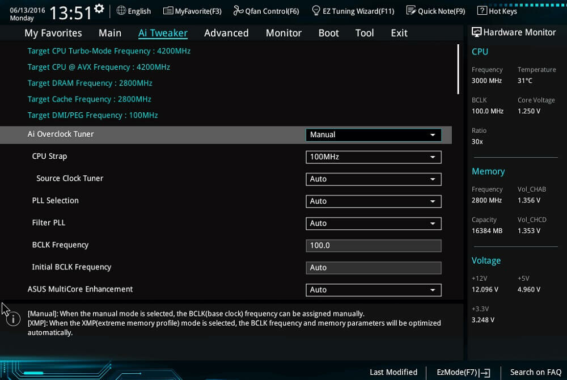The image size is (567, 380).
Task: Click the +12V reading 12.096 V
Action: (x=485, y=289)
